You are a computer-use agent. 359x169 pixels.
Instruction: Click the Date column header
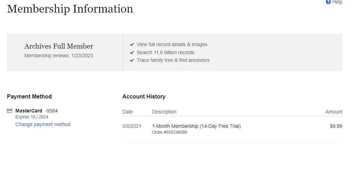coord(128,112)
